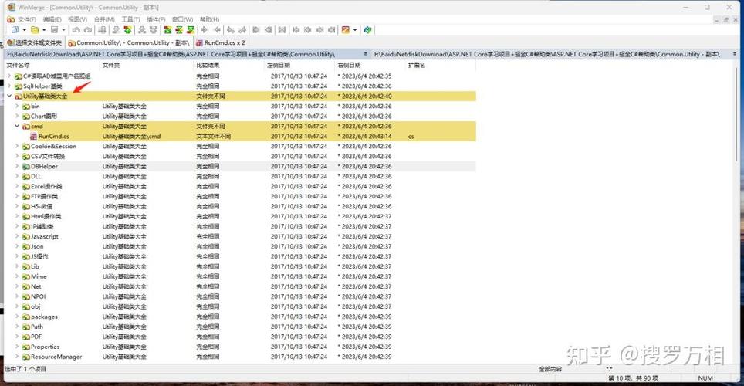Open the 视图(V) menu
The image size is (744, 386).
77,19
